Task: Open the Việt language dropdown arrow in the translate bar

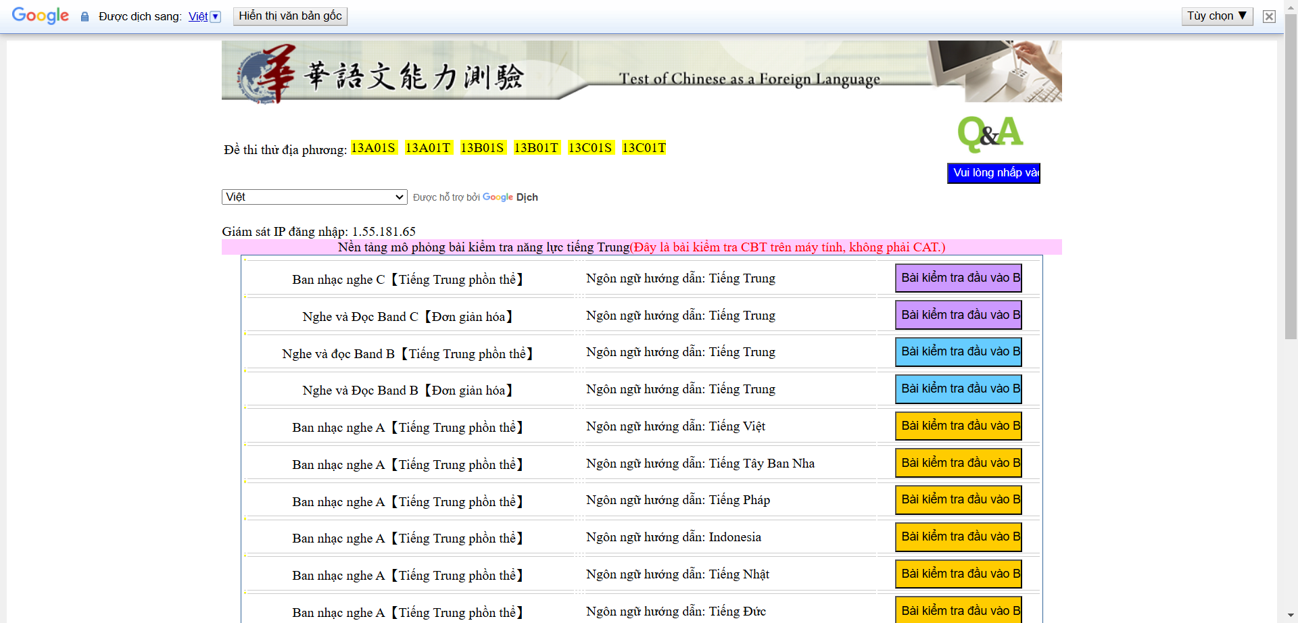Action: click(x=216, y=17)
